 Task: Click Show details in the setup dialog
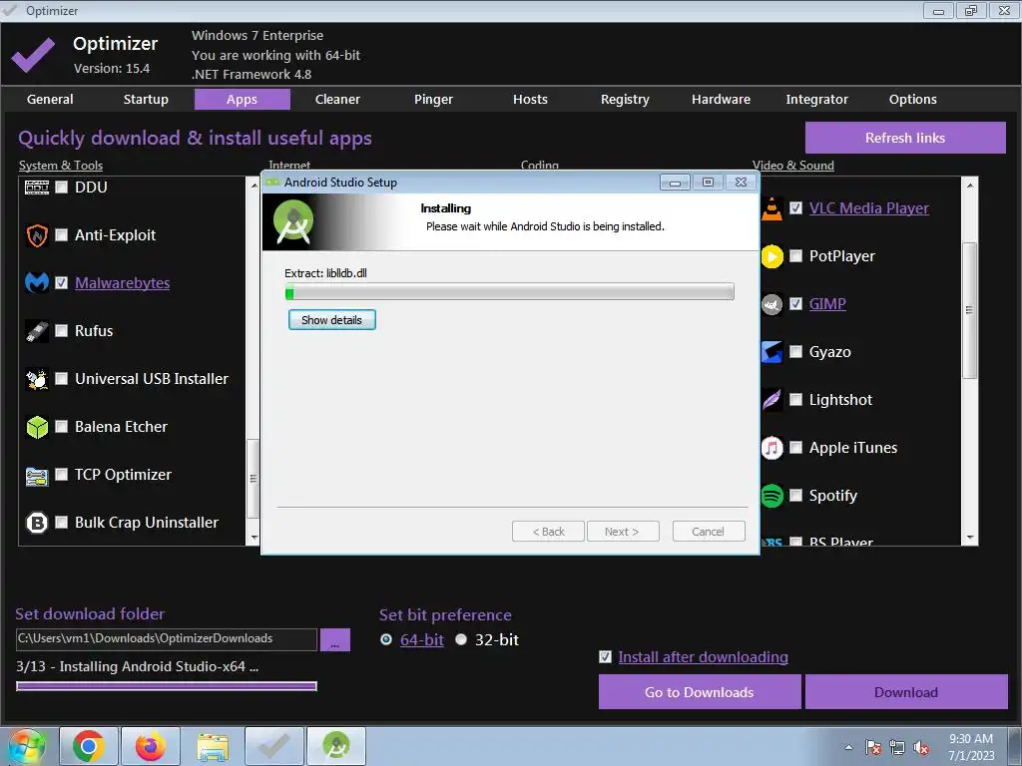click(x=331, y=320)
